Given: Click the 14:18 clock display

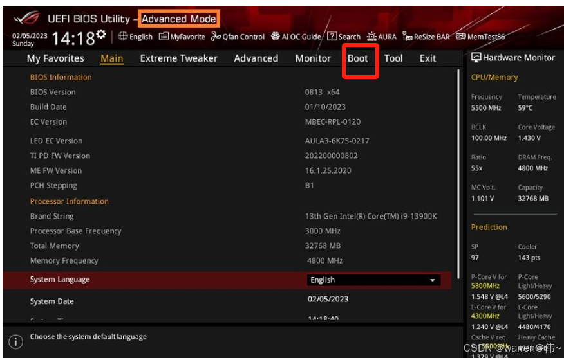Looking at the screenshot, I should [74, 38].
